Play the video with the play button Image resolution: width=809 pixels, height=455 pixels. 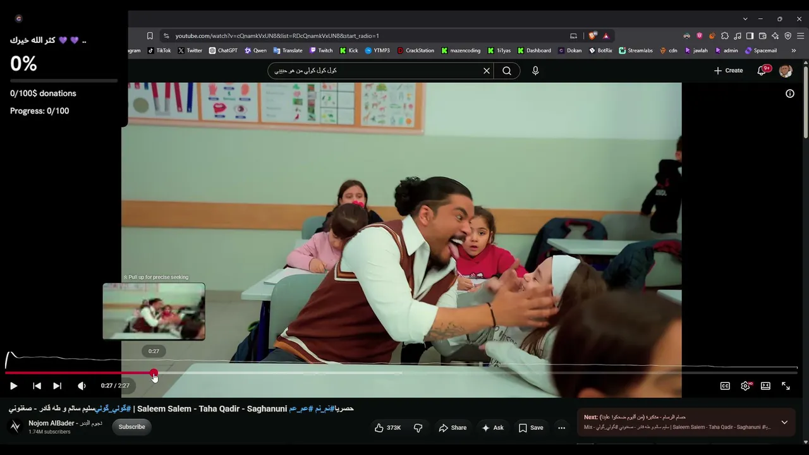pyautogui.click(x=13, y=385)
